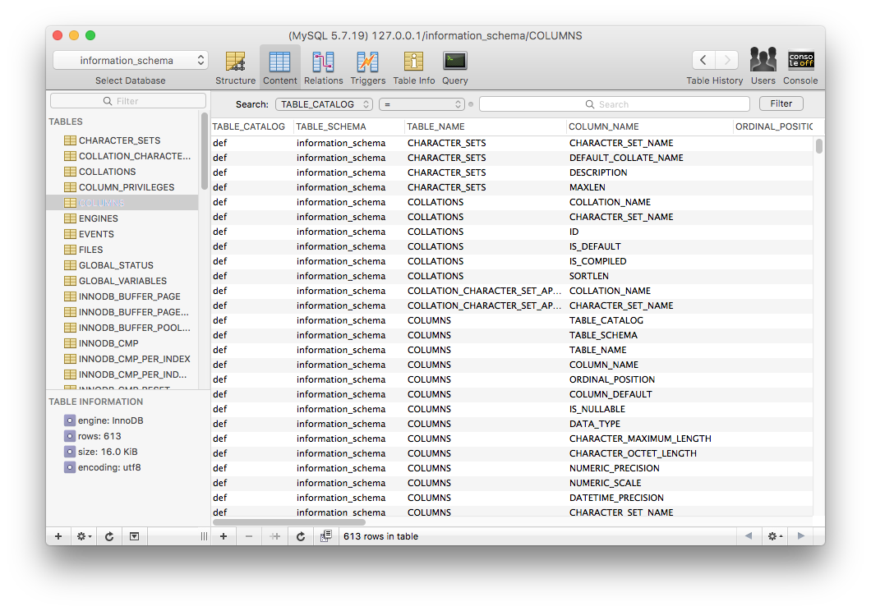Open the Triggers view
The width and height of the screenshot is (871, 611).
tap(367, 67)
